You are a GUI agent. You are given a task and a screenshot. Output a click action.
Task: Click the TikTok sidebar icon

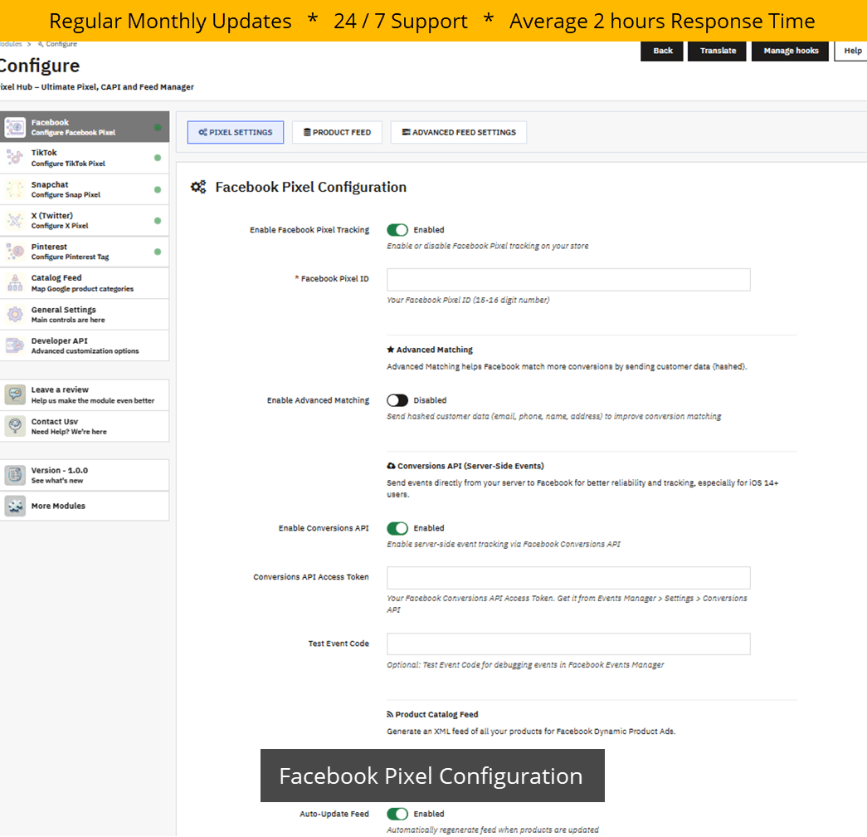tap(16, 159)
